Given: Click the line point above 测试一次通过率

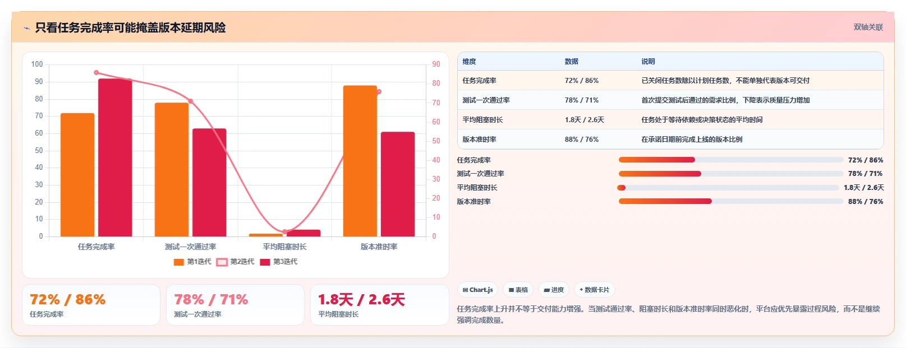Looking at the screenshot, I should (x=191, y=101).
